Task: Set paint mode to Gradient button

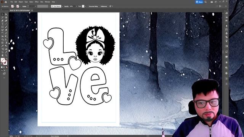Action: [4, 67]
